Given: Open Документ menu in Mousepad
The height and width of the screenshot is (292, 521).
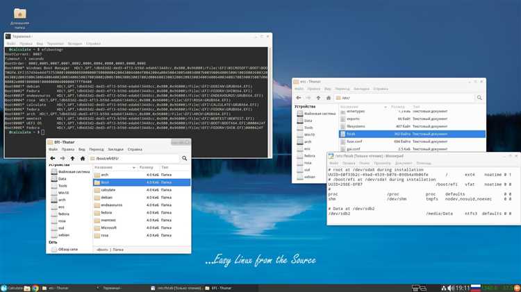Looking at the screenshot, I should tap(404, 163).
